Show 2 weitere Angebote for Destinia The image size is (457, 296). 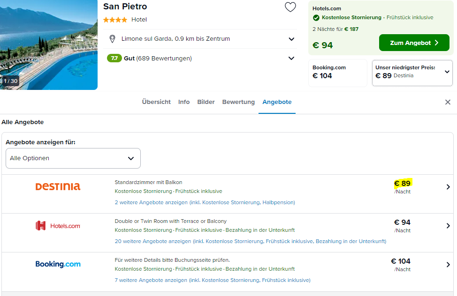205,202
